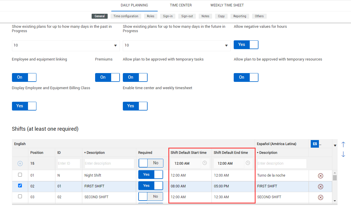Open future days in Progress dropdown
The image size is (351, 207).
point(177,46)
